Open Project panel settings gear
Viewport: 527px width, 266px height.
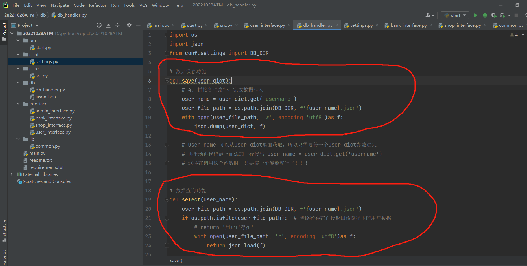point(129,25)
